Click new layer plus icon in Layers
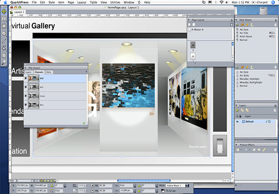Image resolution: width=279 pixels, height=194 pixels. [x=237, y=110]
